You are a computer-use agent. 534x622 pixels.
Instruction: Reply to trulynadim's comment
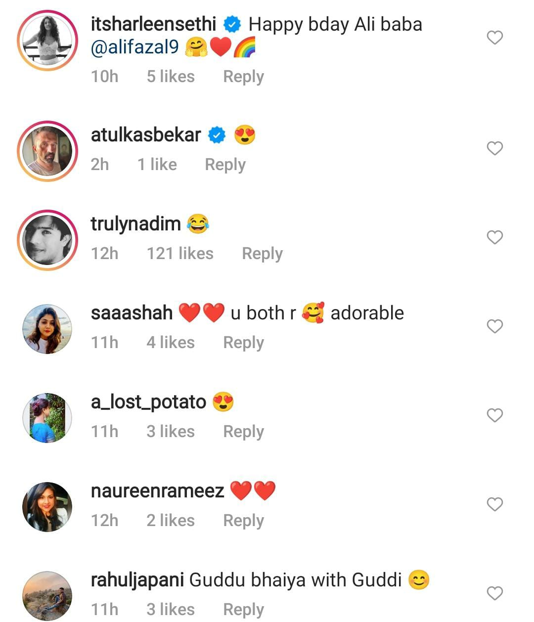click(x=262, y=254)
